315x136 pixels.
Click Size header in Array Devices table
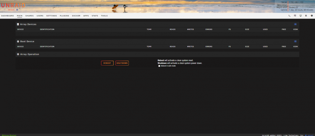pos(247,29)
